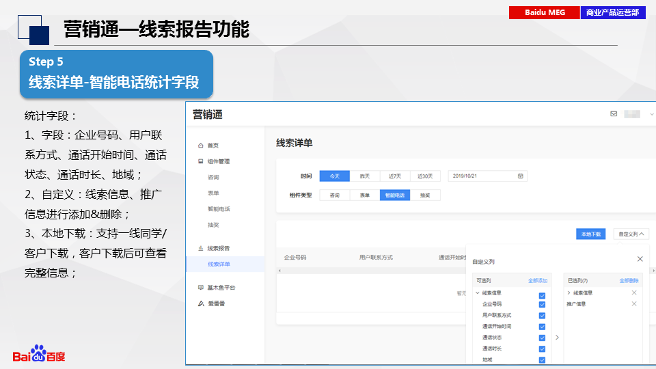Uncheck the 地域 checkbox

click(x=542, y=360)
